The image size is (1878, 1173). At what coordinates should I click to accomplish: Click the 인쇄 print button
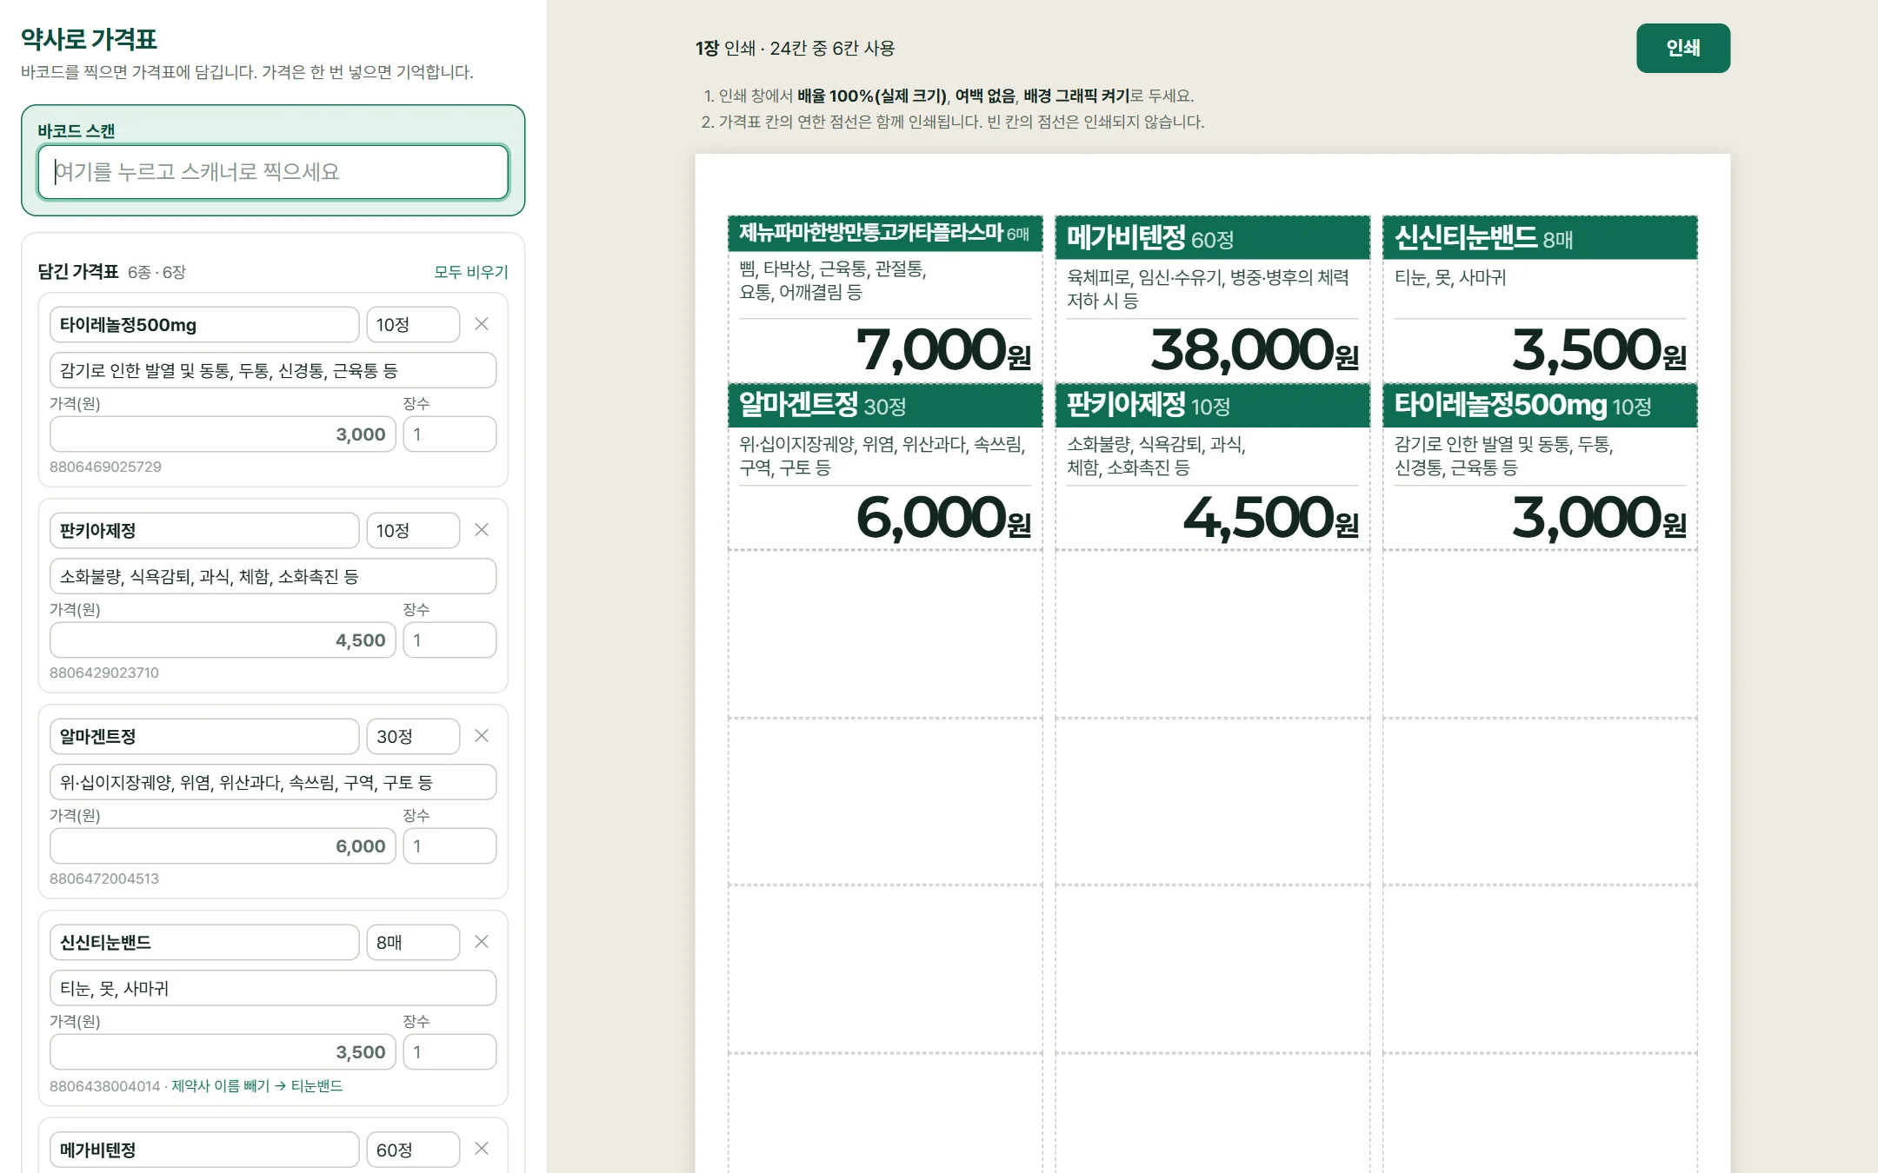click(x=1682, y=48)
